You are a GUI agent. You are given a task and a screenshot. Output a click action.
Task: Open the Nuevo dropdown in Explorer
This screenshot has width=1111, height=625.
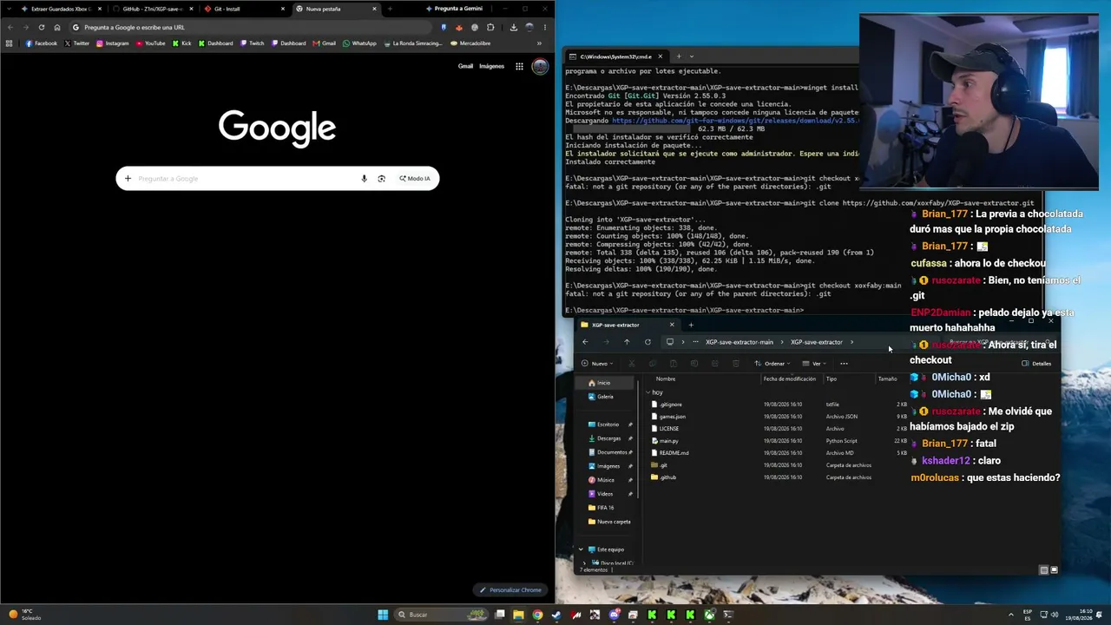[x=597, y=364]
